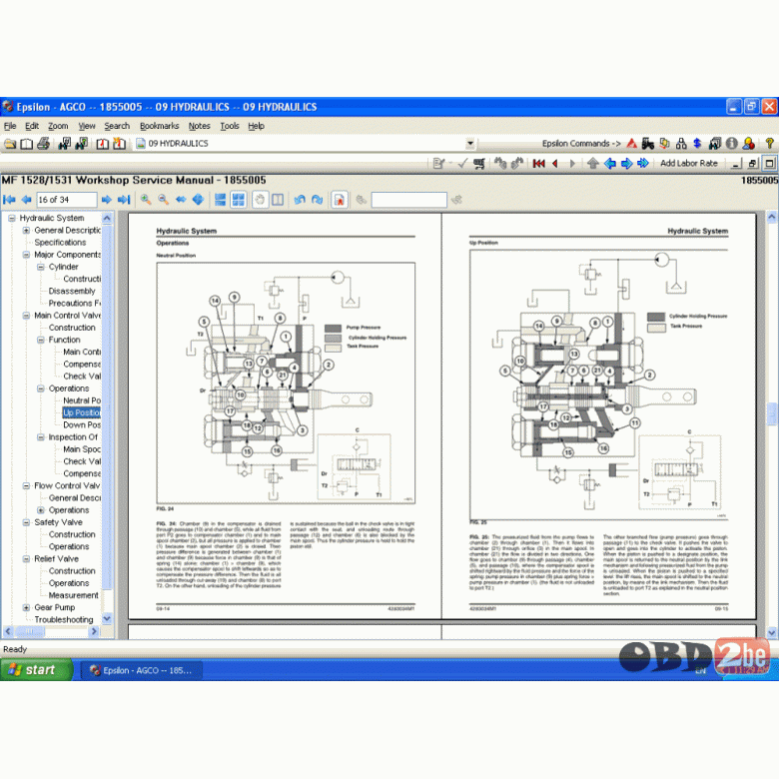Click Add Labor Rate button

688,164
